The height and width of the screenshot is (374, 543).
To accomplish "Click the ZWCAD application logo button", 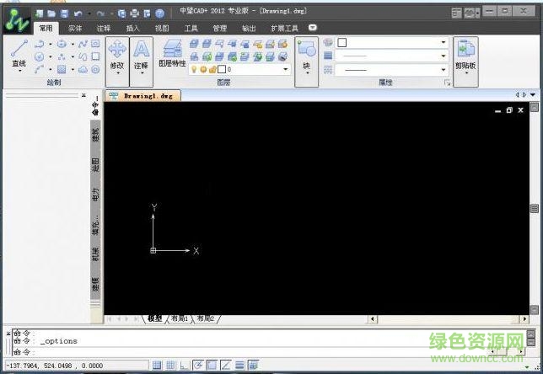I will click(17, 20).
